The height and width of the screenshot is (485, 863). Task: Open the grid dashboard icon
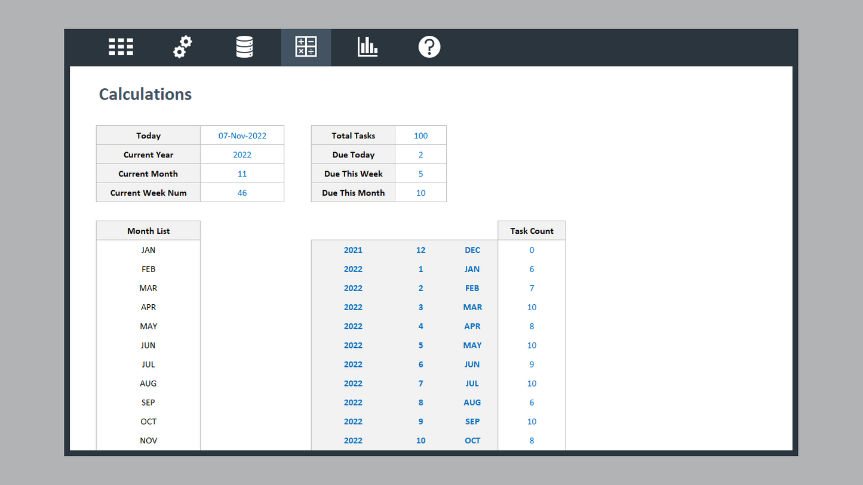click(x=121, y=47)
